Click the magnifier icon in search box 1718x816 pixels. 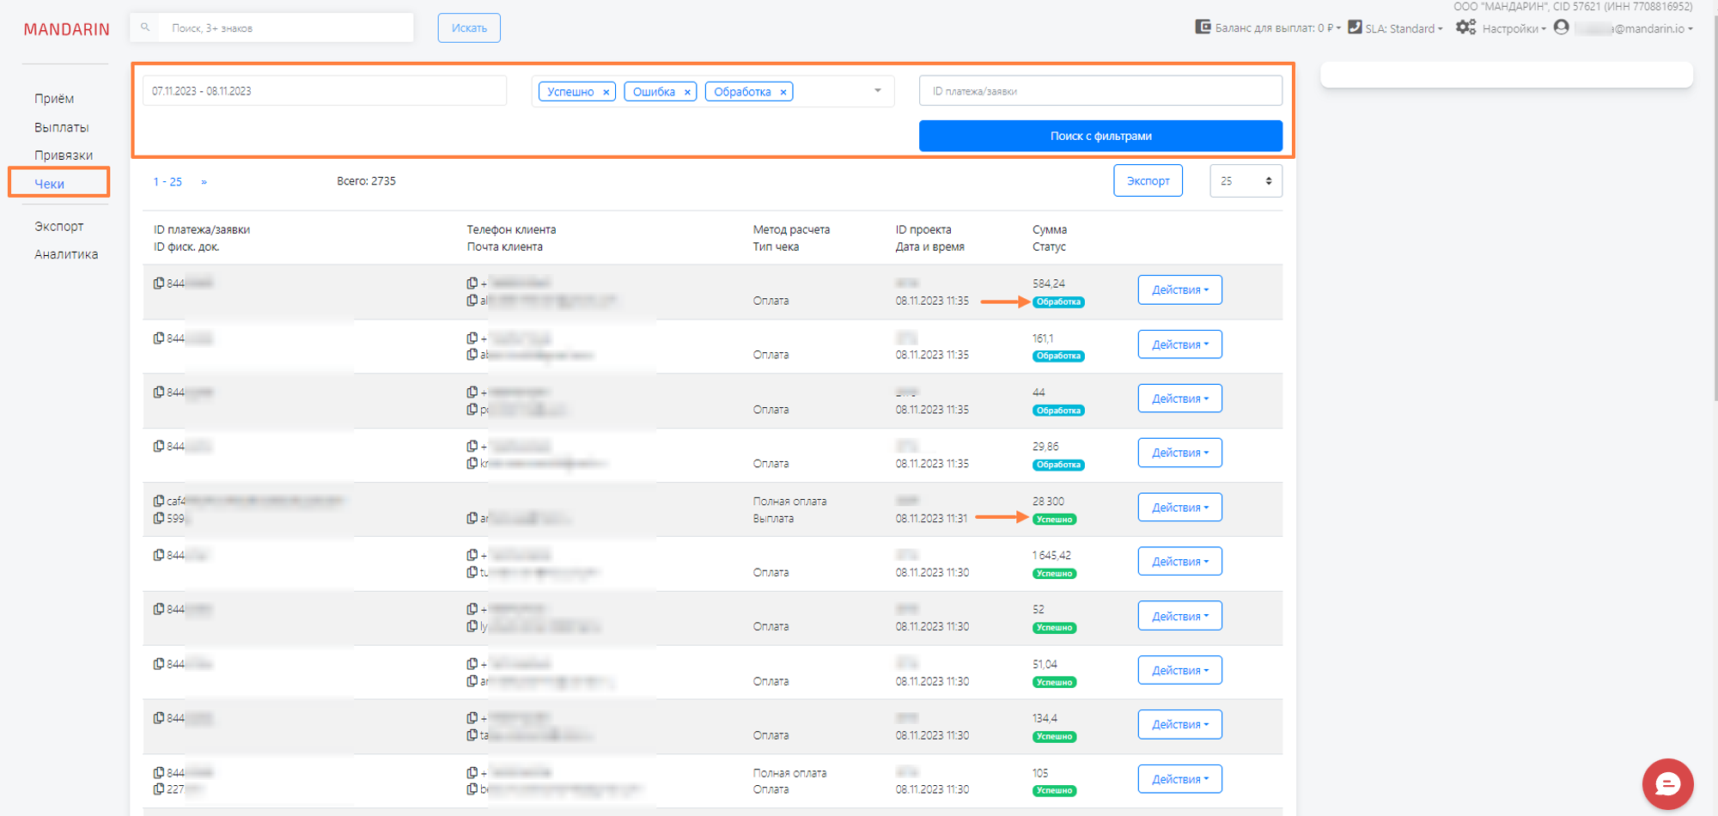coord(145,27)
